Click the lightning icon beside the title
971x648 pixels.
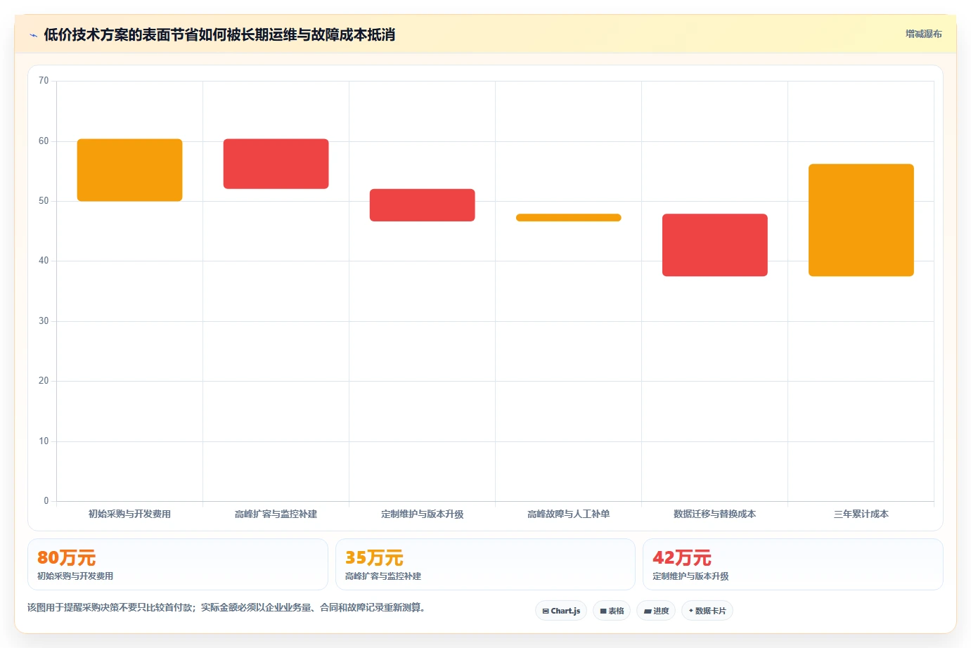33,35
